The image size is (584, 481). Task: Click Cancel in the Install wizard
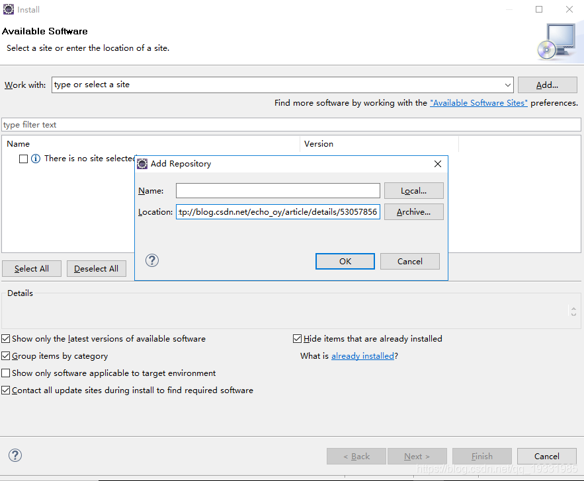pyautogui.click(x=547, y=456)
